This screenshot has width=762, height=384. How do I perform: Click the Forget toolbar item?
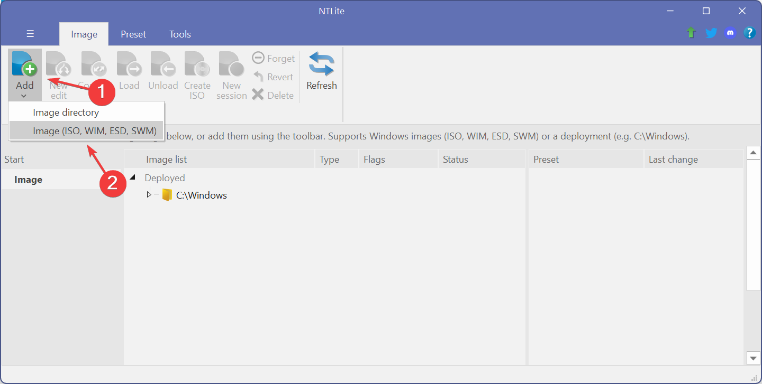pyautogui.click(x=274, y=59)
